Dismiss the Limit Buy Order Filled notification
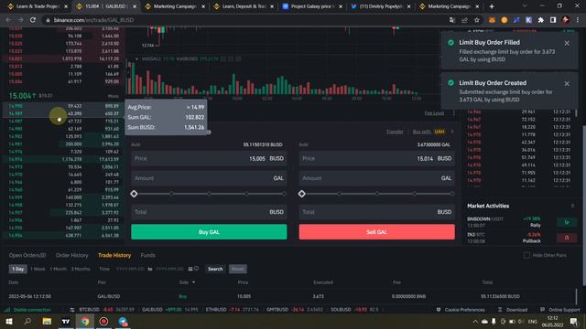Viewport: 586px width, 329px height. click(x=567, y=43)
